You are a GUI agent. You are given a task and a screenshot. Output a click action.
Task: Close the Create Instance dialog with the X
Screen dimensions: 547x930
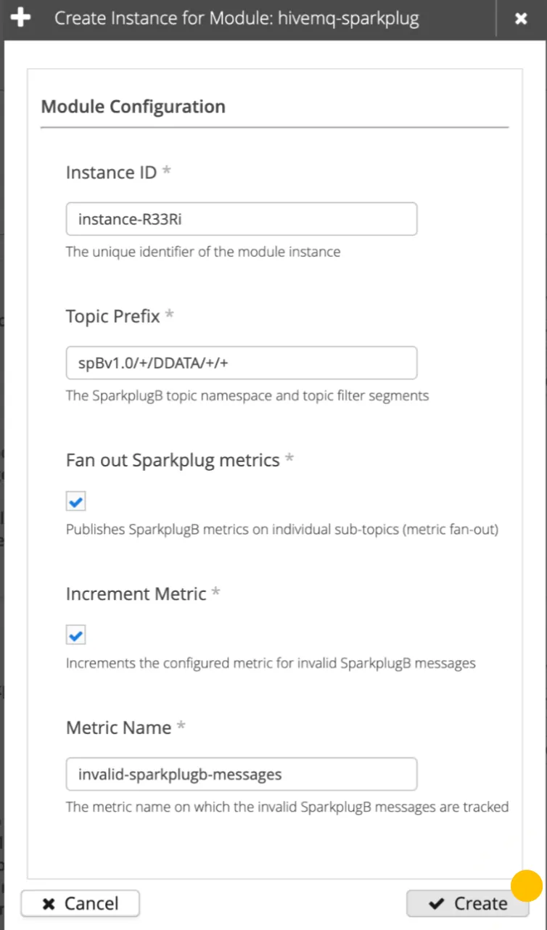point(521,19)
